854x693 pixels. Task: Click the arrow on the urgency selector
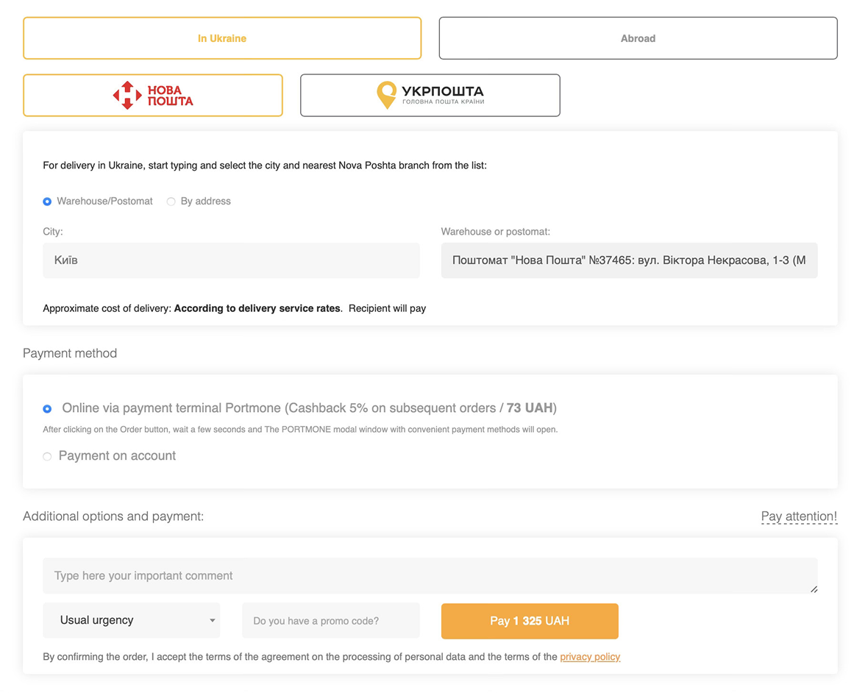tap(213, 620)
